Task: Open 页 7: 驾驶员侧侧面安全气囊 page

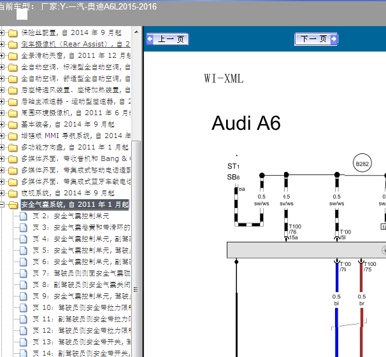Action: pos(82,273)
